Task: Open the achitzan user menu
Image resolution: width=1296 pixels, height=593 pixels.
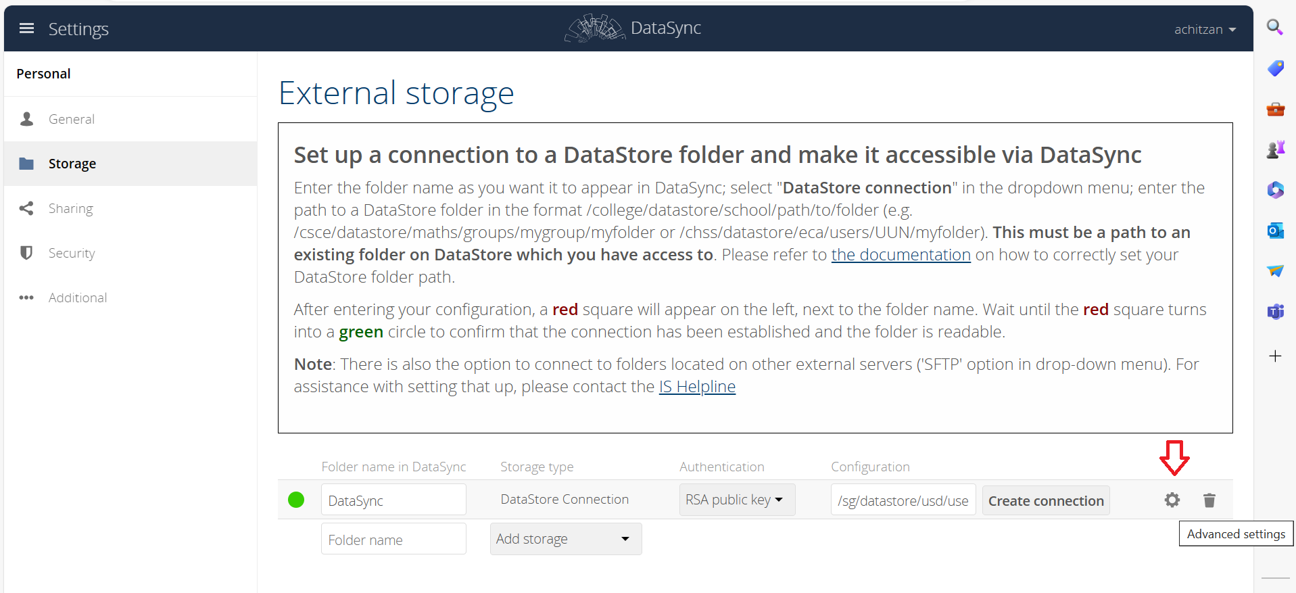Action: (x=1205, y=29)
